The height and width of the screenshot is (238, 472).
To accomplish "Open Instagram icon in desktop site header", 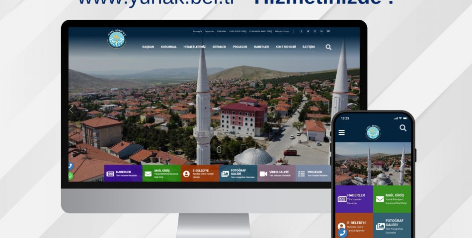I will [x=315, y=31].
